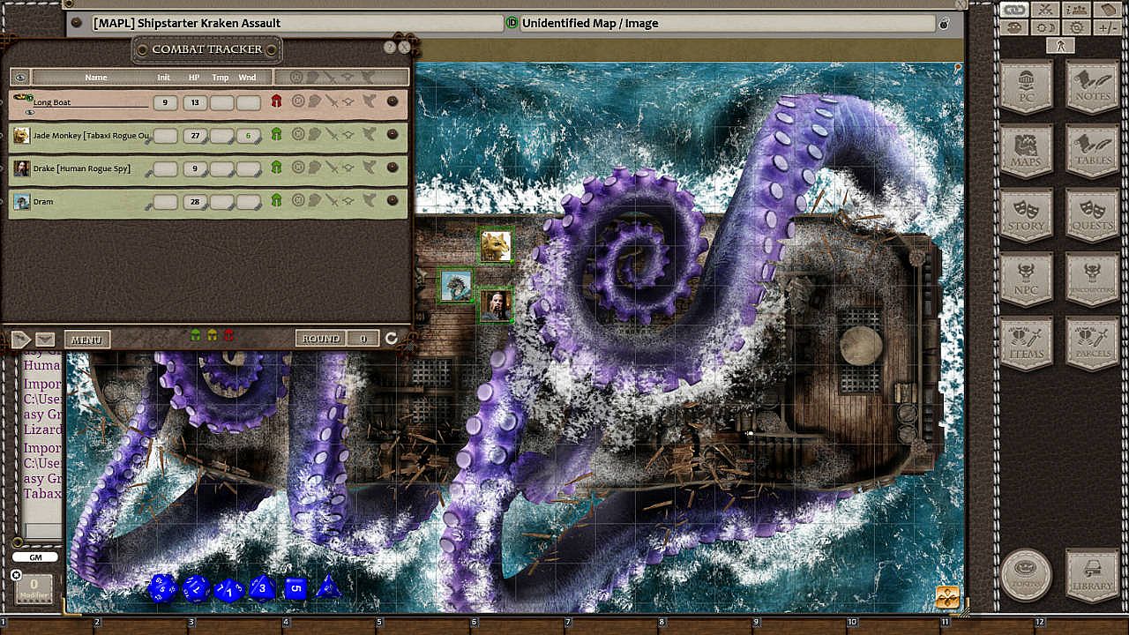
Task: Click the Tokens bag button
Action: (x=1027, y=574)
